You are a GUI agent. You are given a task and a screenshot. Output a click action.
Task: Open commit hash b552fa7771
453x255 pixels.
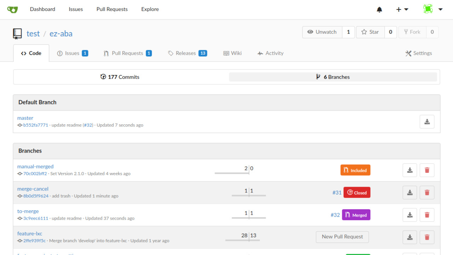click(x=35, y=125)
